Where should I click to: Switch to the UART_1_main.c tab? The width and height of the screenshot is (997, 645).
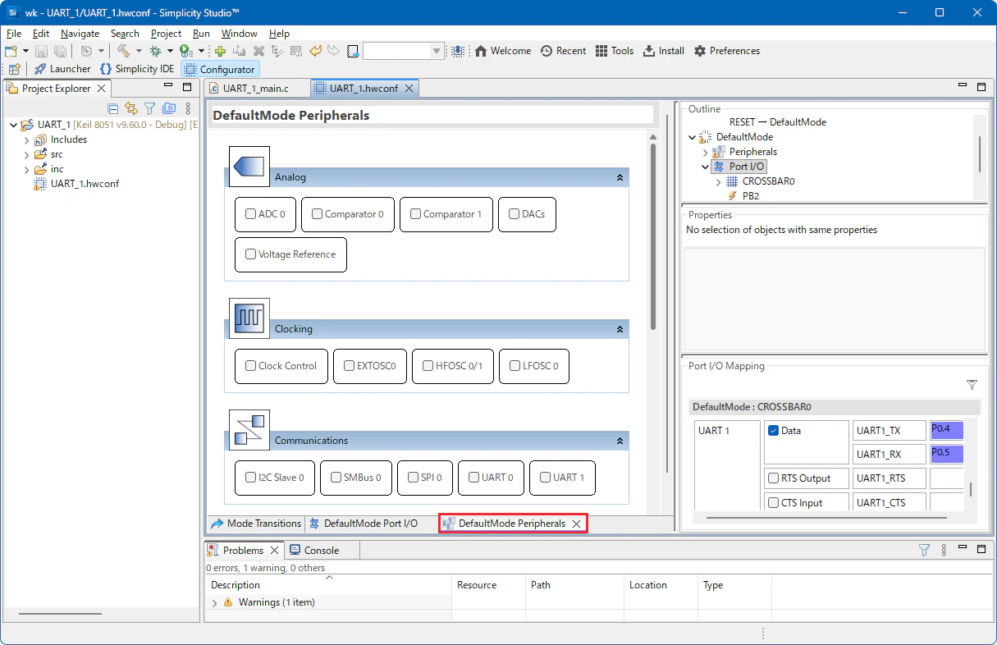[x=256, y=88]
